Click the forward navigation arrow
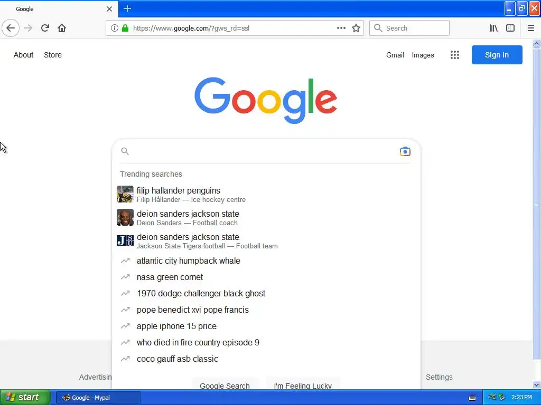 [x=29, y=28]
